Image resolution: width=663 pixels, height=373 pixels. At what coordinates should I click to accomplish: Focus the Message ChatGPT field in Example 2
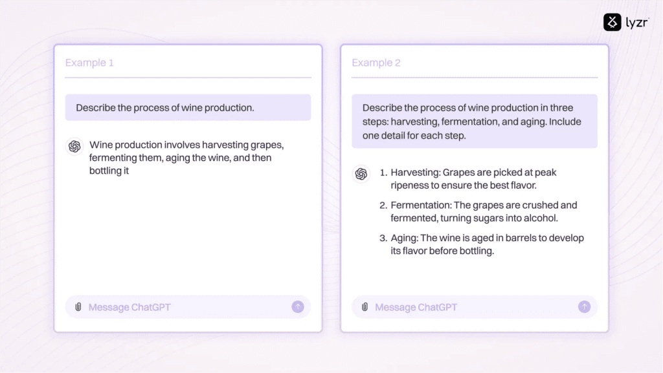pyautogui.click(x=475, y=307)
